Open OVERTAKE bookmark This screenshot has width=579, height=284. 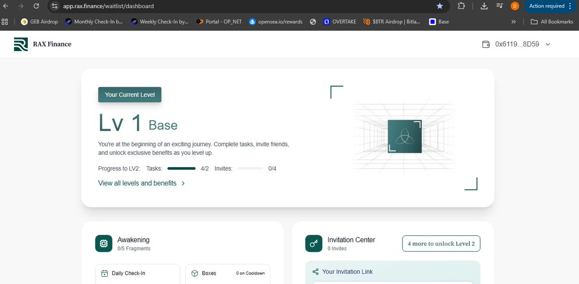pos(340,22)
